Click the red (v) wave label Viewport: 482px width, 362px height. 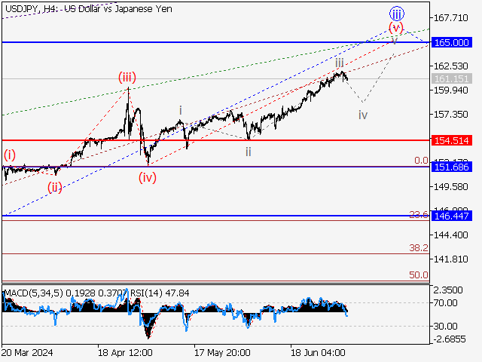pyautogui.click(x=396, y=28)
